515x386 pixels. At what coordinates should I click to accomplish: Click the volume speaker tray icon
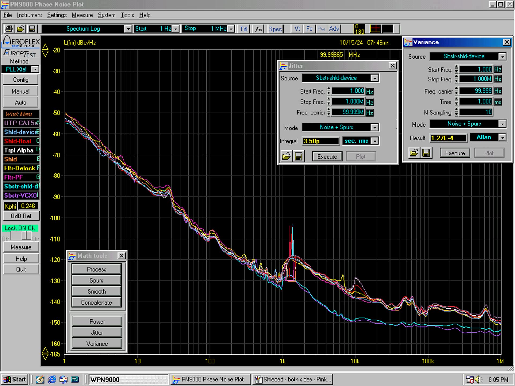(x=478, y=380)
